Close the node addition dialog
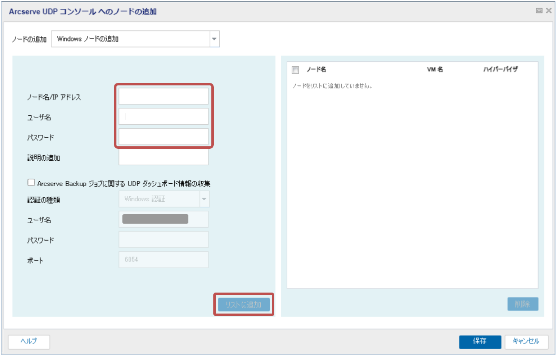The height and width of the screenshot is (356, 556). 549,10
